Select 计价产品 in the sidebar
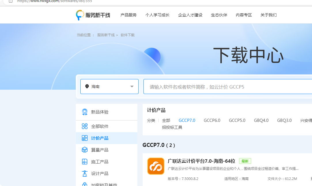 click(107, 138)
